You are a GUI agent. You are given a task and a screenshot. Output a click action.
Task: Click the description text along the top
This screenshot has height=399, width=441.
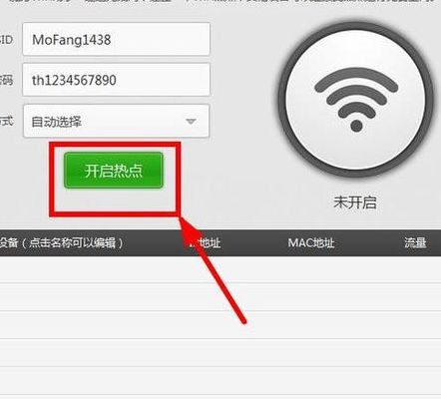[x=220, y=2]
